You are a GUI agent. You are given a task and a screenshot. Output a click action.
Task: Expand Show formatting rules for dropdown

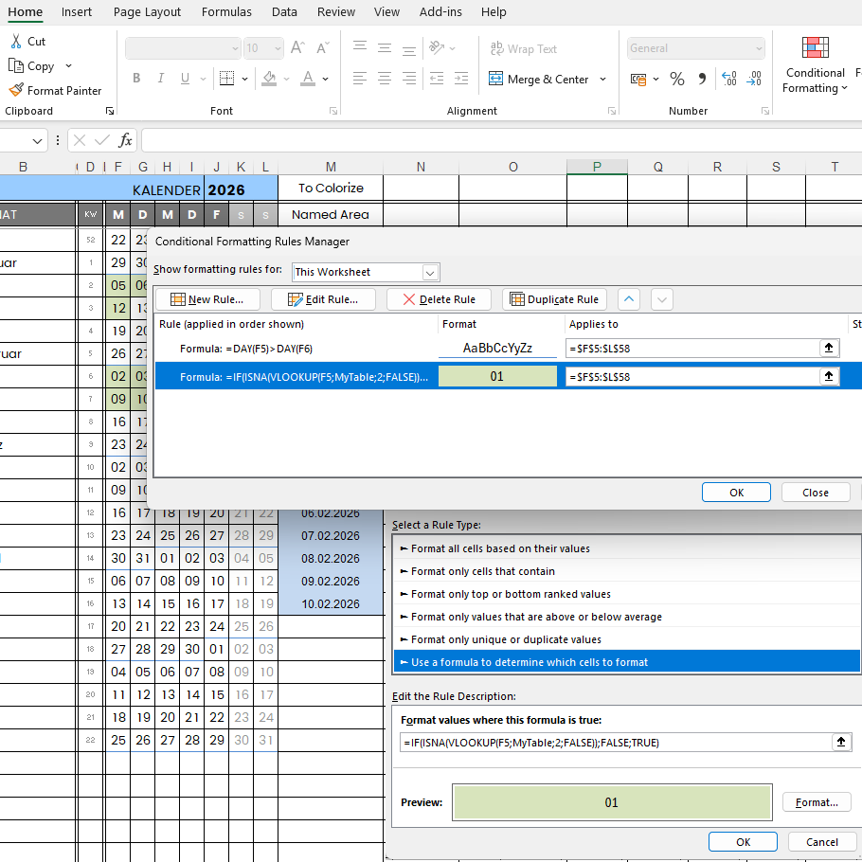point(430,272)
